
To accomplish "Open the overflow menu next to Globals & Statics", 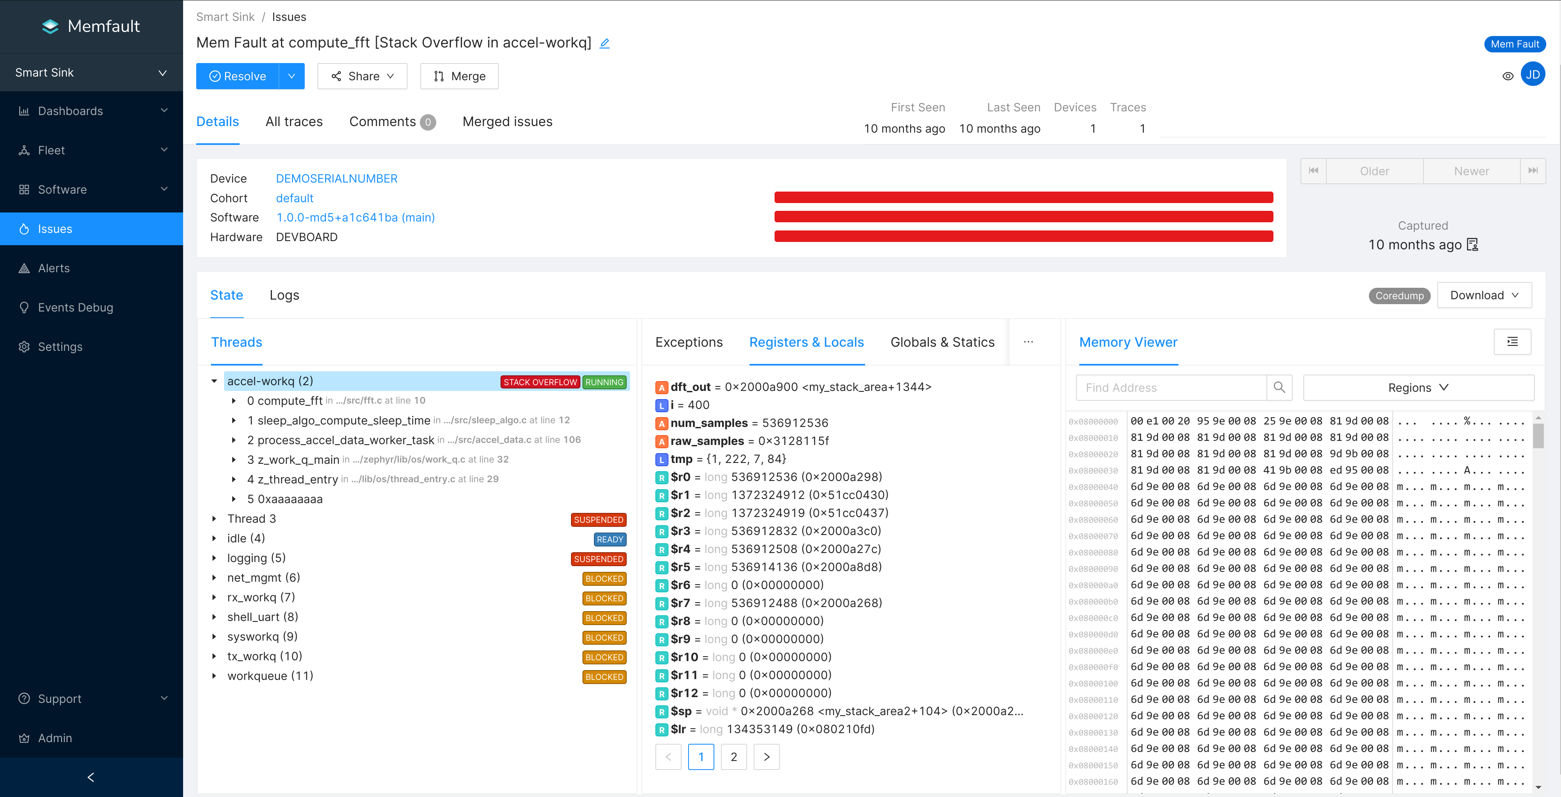I will (x=1029, y=341).
